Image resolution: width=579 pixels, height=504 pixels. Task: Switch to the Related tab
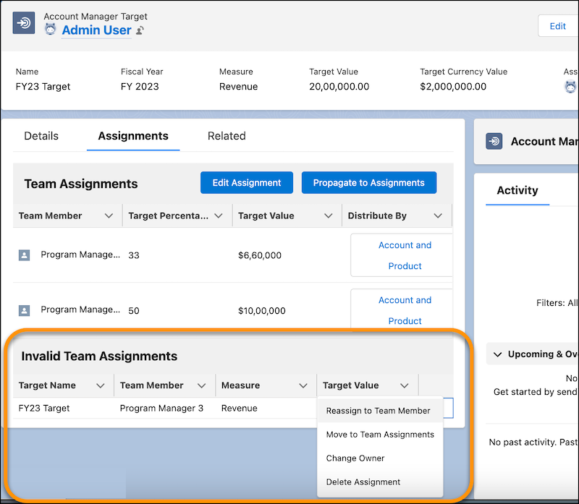227,135
